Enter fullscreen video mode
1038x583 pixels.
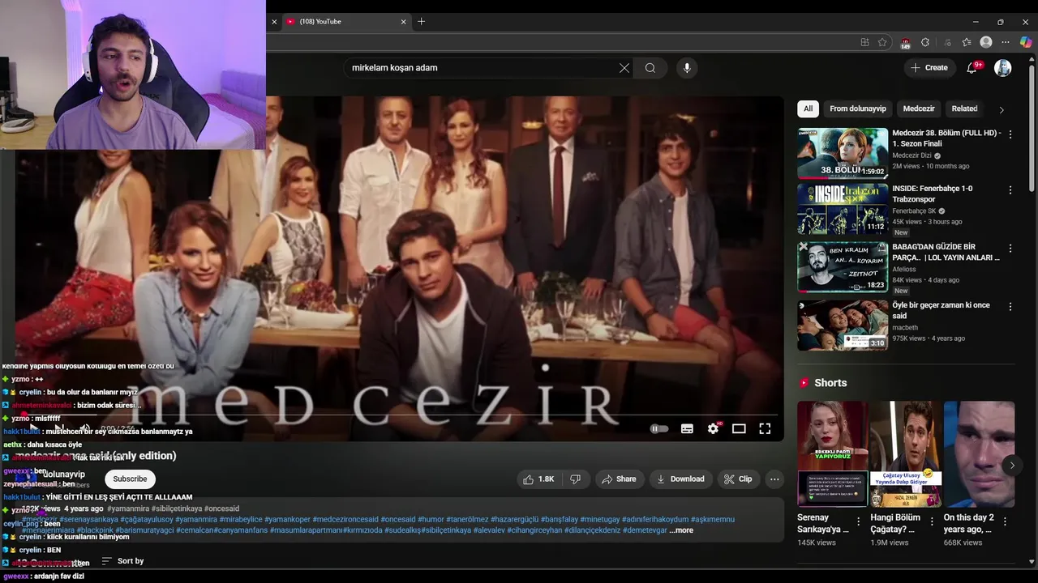click(765, 429)
